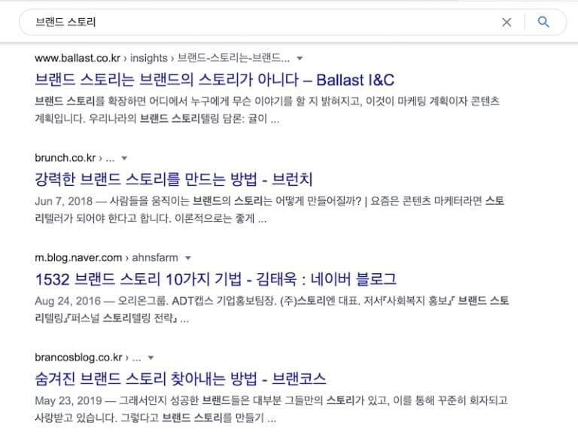Click the m.blog.naver.com URL breadcrumb
This screenshot has height=441, width=578.
[78, 257]
